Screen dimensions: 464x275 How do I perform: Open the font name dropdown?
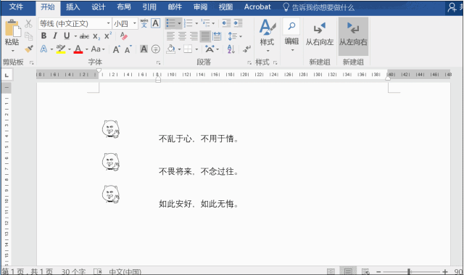(x=108, y=23)
